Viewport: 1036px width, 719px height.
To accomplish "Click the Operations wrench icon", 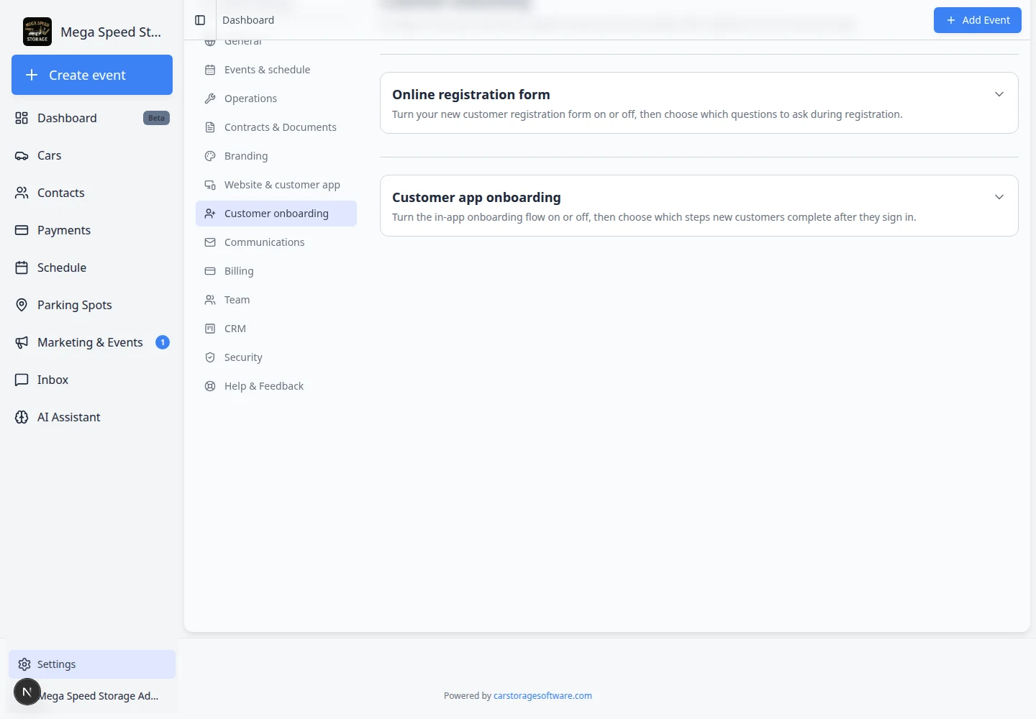I will 210,99.
